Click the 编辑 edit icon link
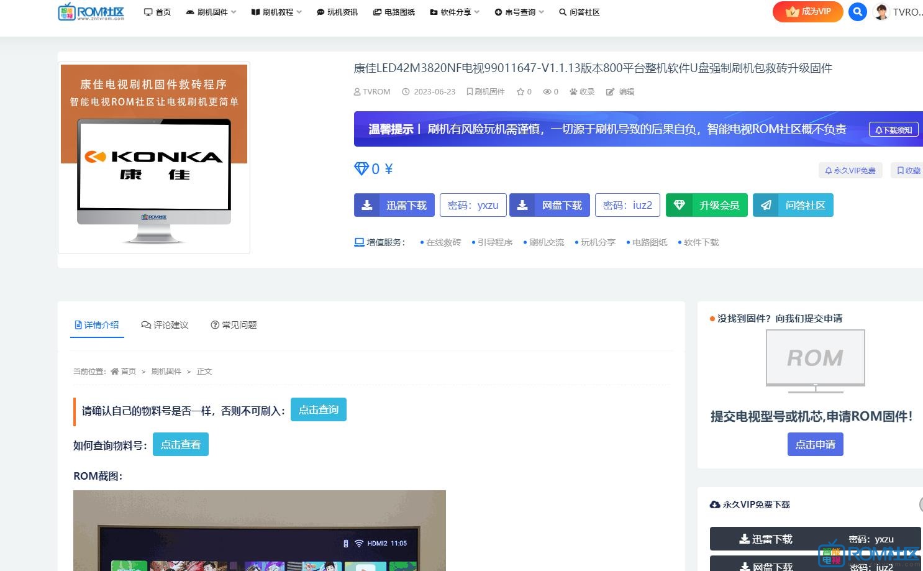 tap(620, 92)
